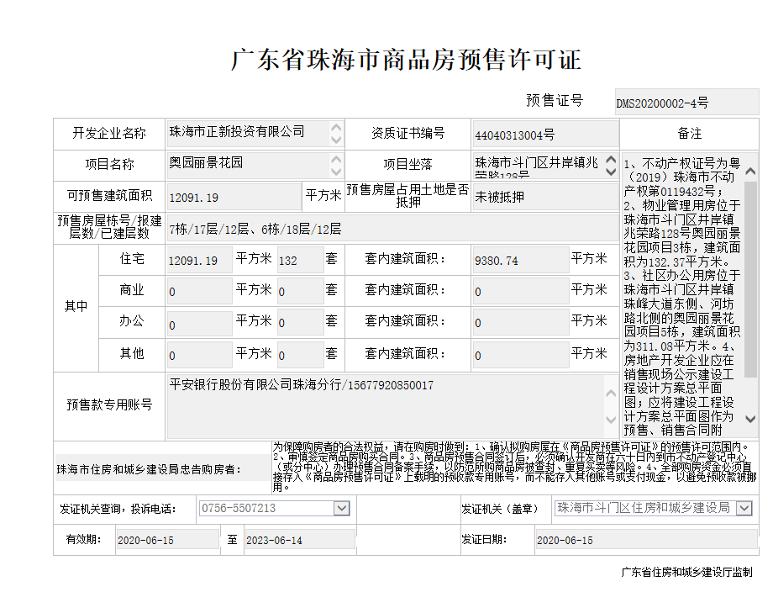Screen dimensions: 773x592
Task: Click the 资质证书编号 44040313004号 field
Action: 544,134
